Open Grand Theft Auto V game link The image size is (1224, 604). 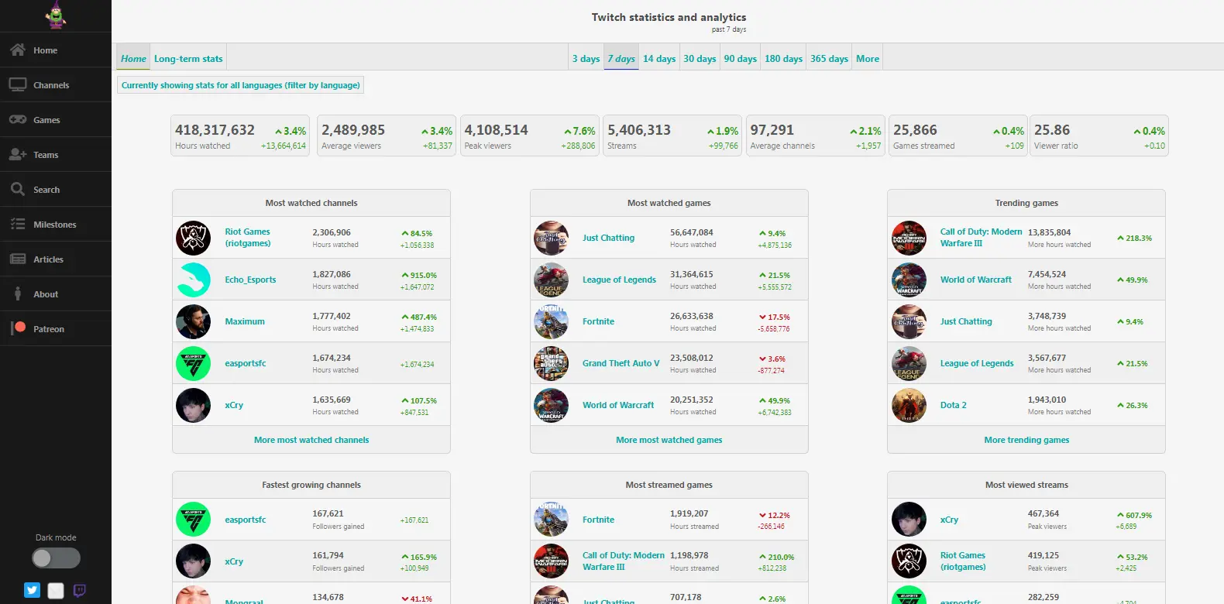pos(621,363)
